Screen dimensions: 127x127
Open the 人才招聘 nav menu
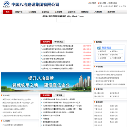click(x=98, y=12)
